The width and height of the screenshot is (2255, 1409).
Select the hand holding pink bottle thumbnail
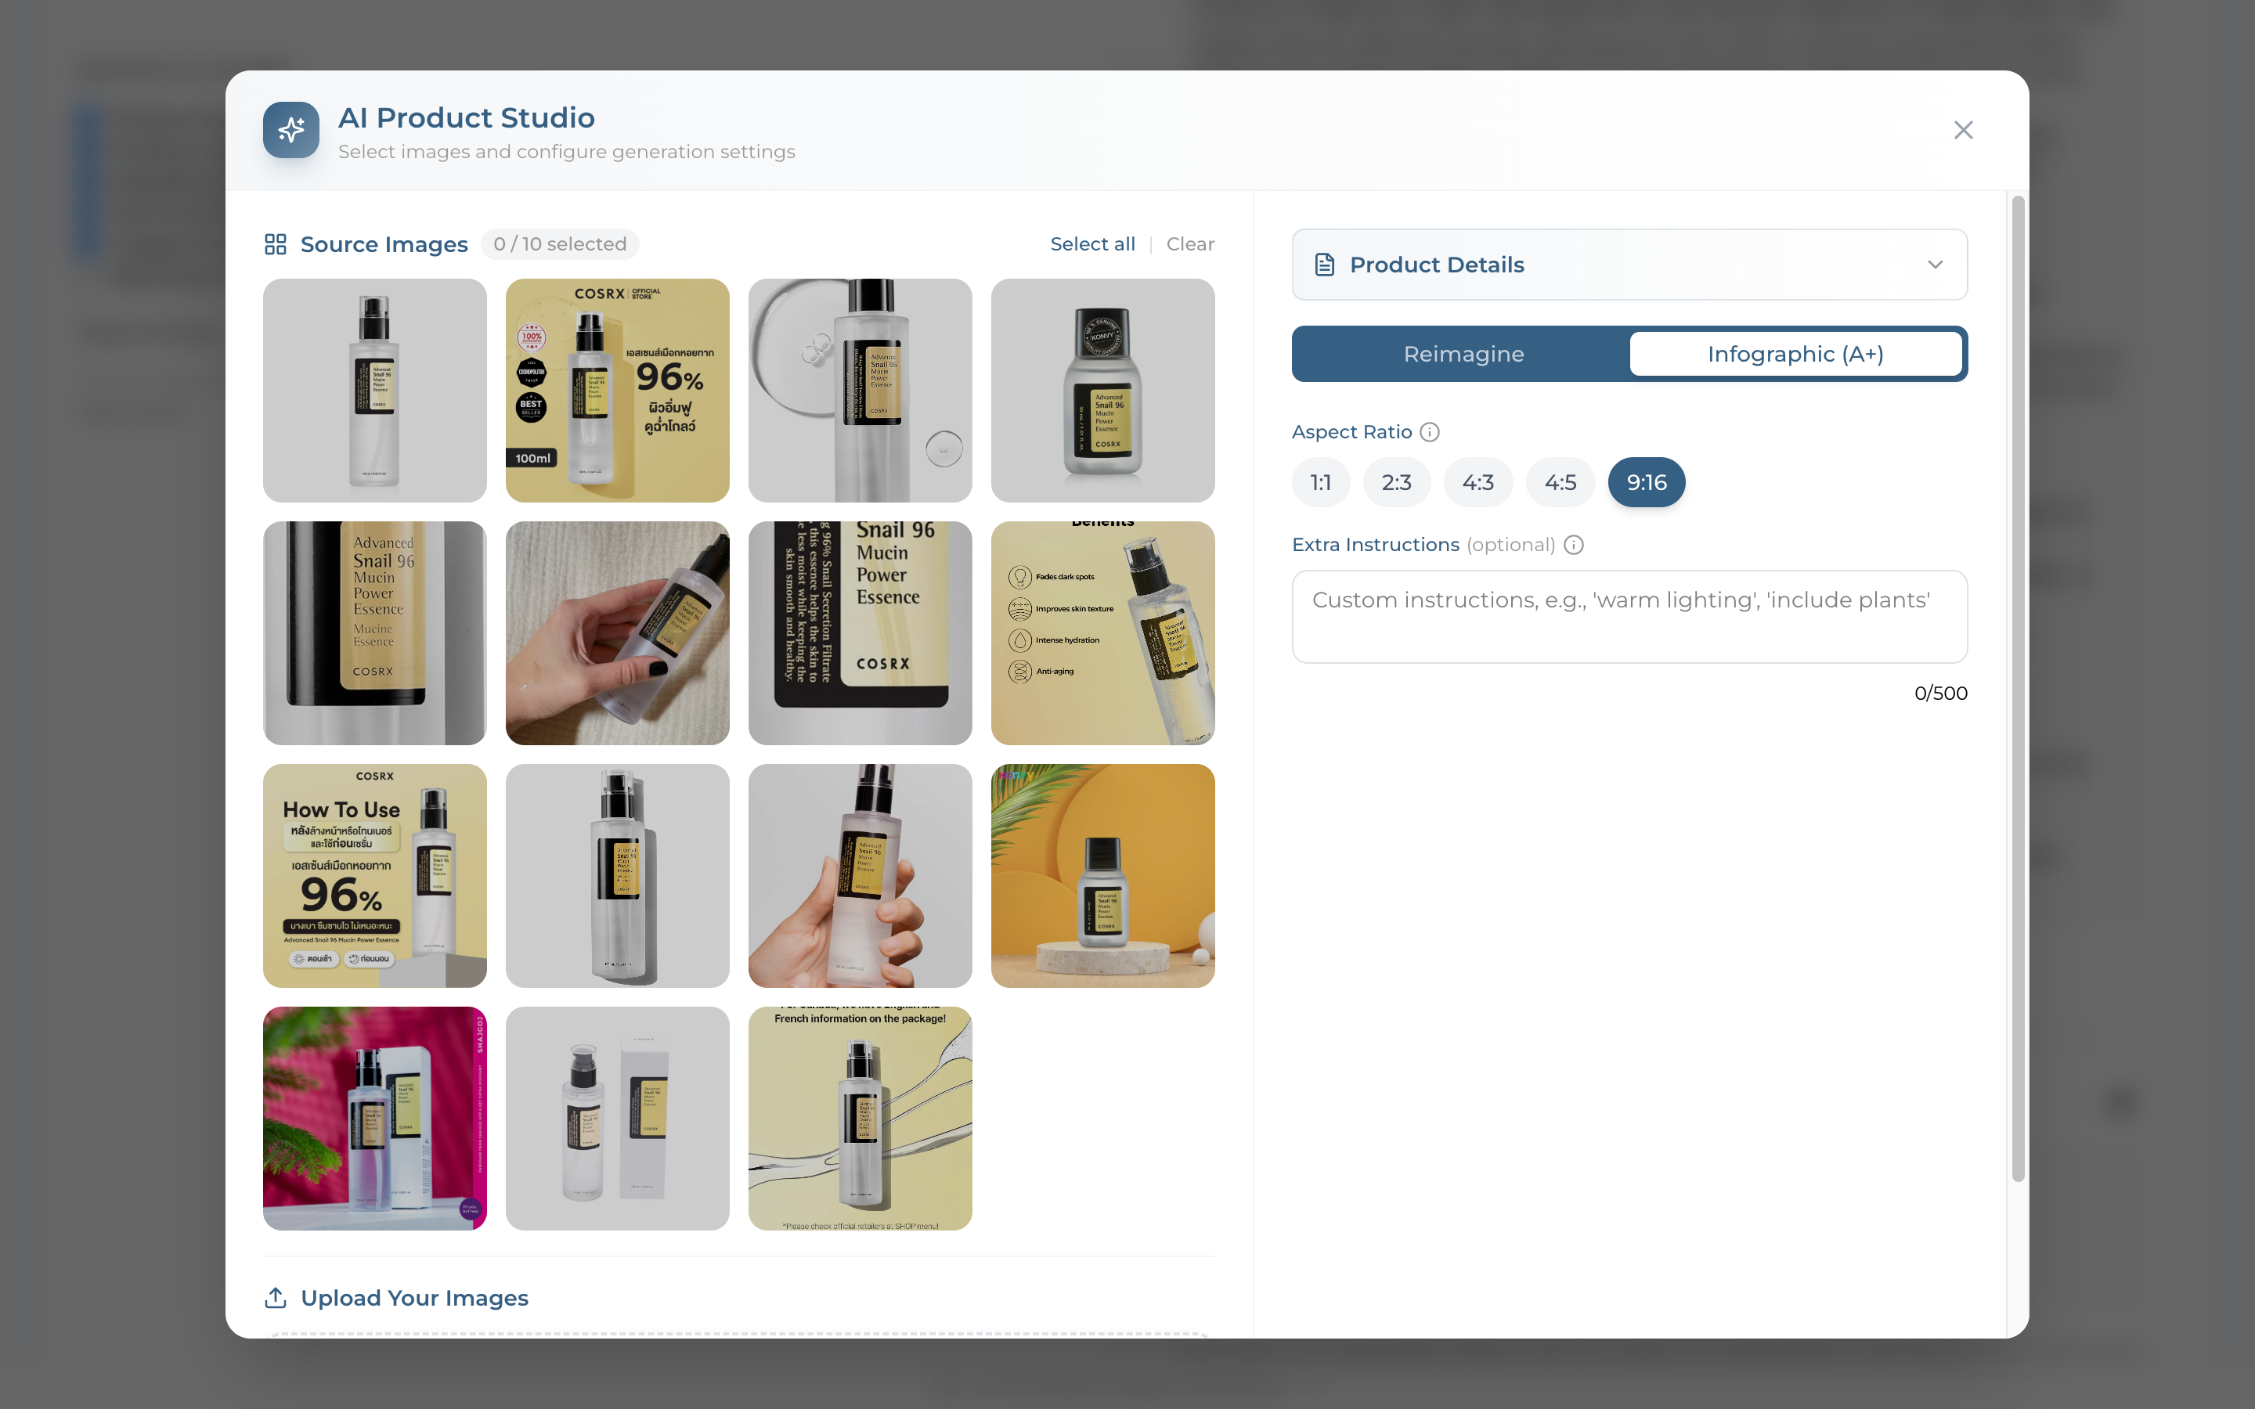pos(860,876)
